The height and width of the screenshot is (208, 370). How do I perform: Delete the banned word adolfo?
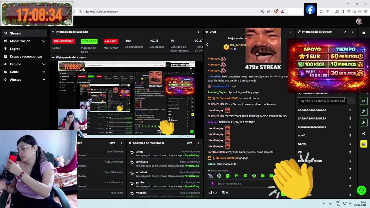(350, 135)
